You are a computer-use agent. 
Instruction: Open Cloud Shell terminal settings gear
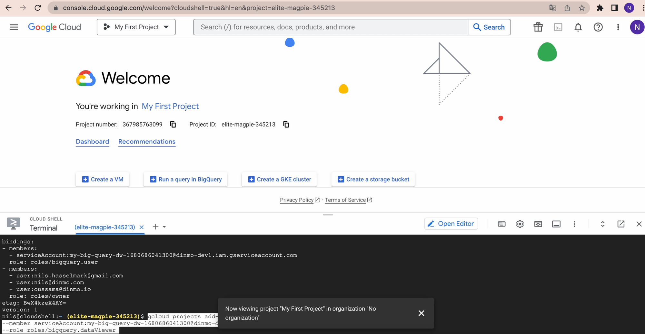coord(520,224)
